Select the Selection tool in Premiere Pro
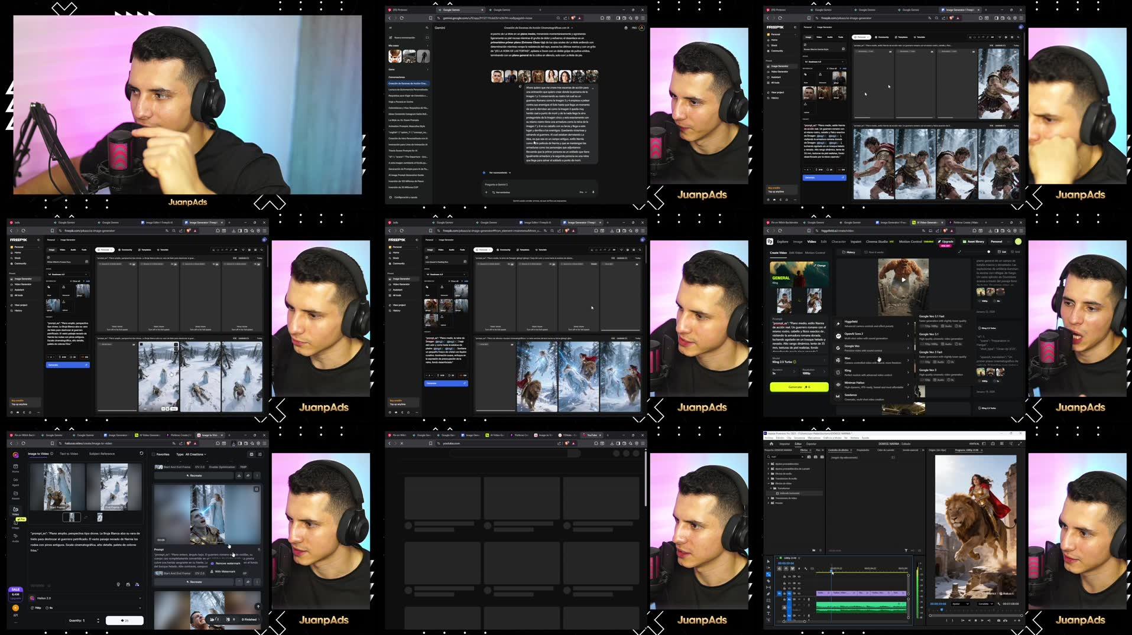Screen dimensions: 1132x635 click(768, 561)
